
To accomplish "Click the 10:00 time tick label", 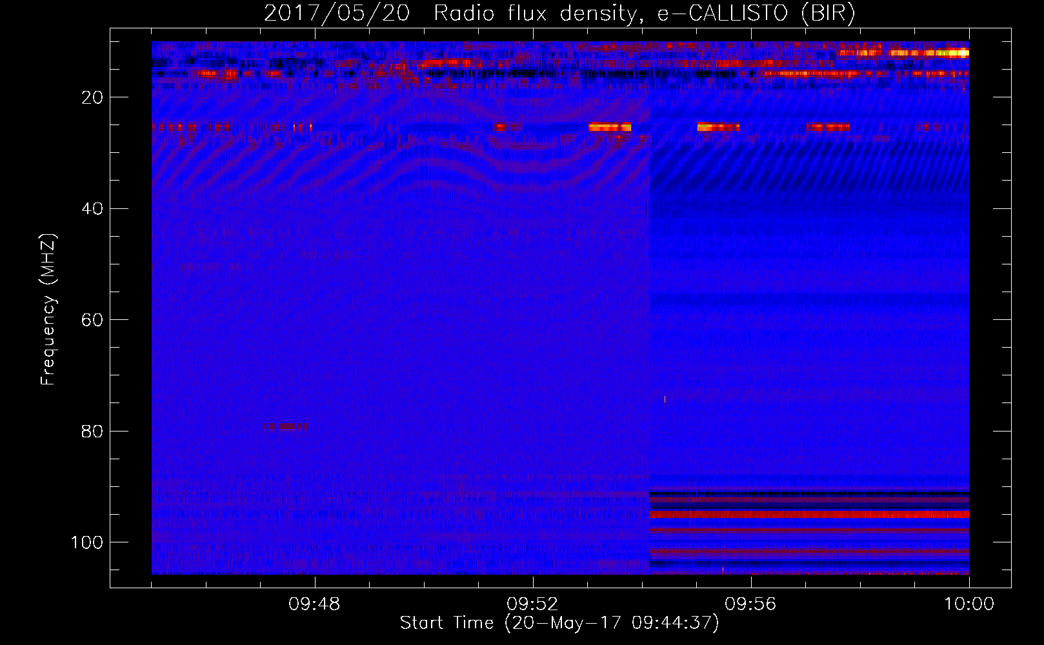I will [x=969, y=604].
